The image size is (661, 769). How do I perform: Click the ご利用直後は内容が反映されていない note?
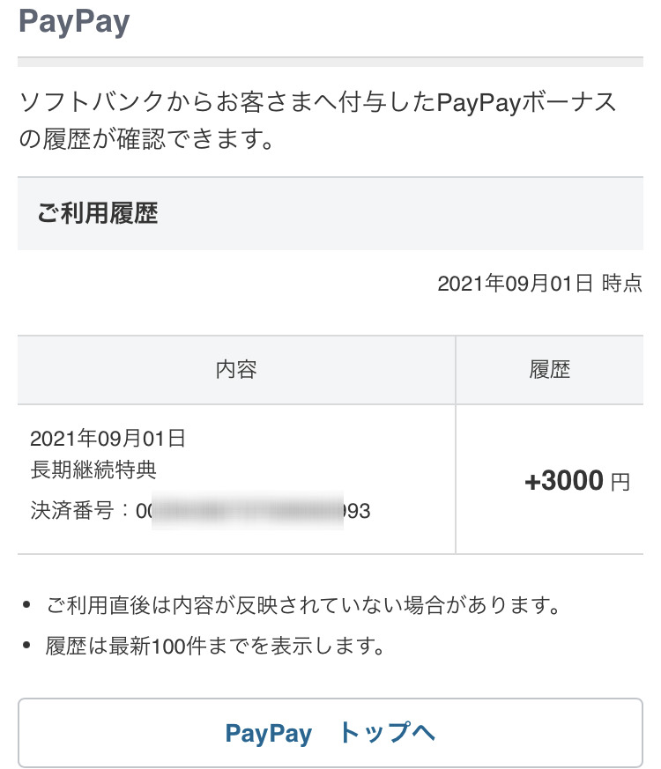(x=304, y=606)
